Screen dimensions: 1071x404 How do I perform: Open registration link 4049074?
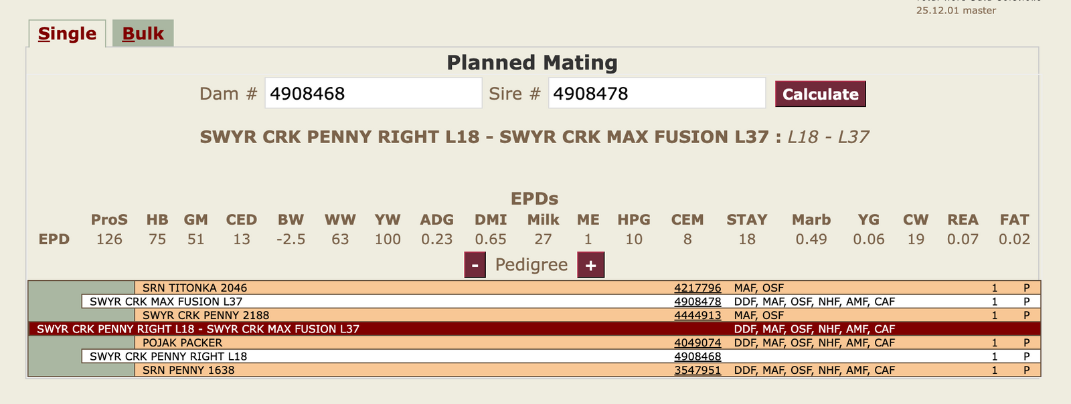pos(697,343)
